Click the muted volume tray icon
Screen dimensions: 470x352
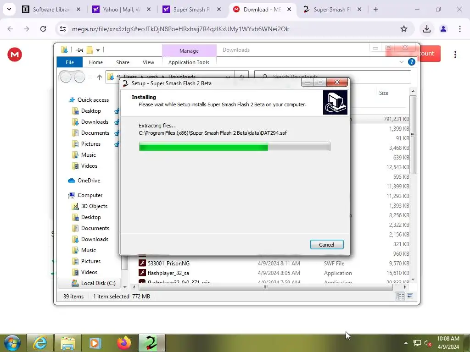[x=428, y=343]
